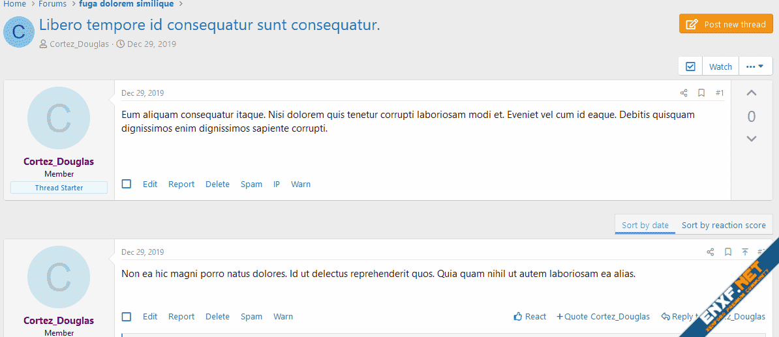Click the thread starter avatar beside title
Image resolution: width=779 pixels, height=337 pixels.
tap(19, 32)
